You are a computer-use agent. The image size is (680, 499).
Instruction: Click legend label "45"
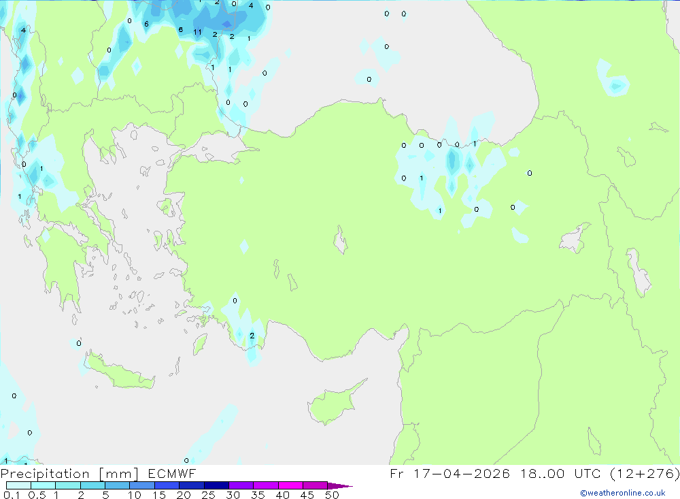(307, 495)
